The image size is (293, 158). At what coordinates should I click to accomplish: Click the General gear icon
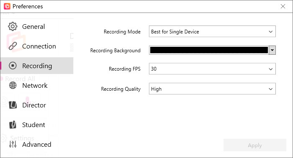(13, 26)
